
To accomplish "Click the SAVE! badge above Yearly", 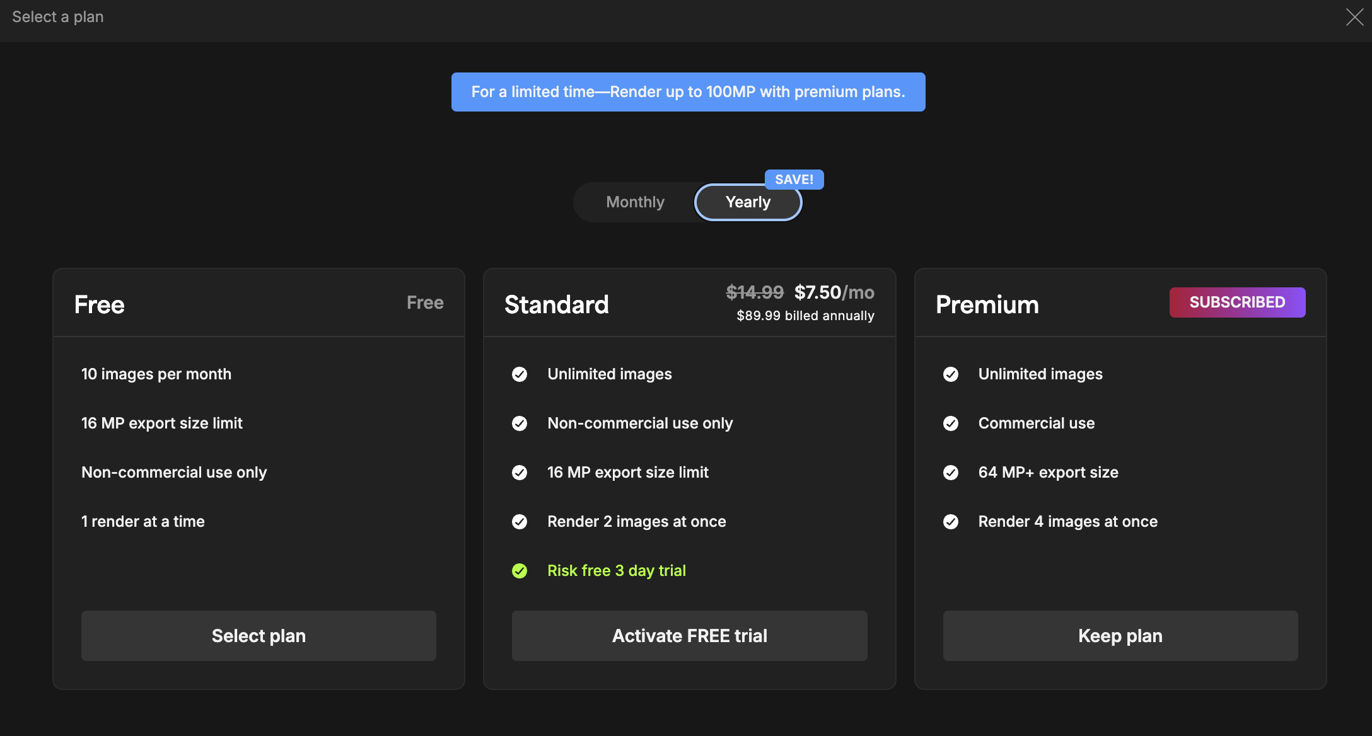I will (794, 180).
